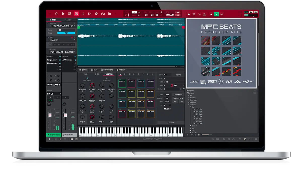This screenshot has height=169, width=302.
Task: Select the drum program track type icon
Action: point(50,45)
